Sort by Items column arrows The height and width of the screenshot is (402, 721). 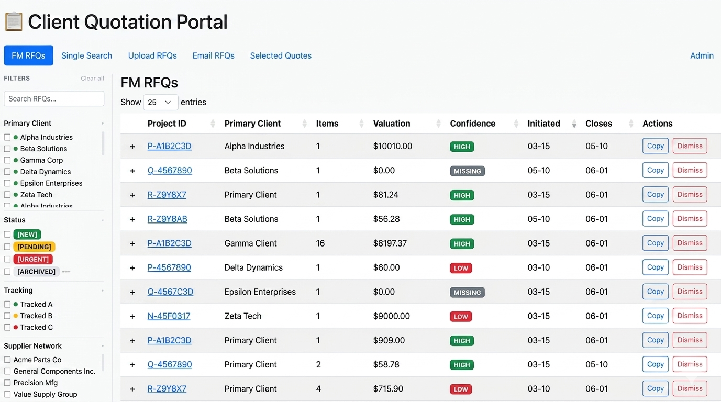361,124
